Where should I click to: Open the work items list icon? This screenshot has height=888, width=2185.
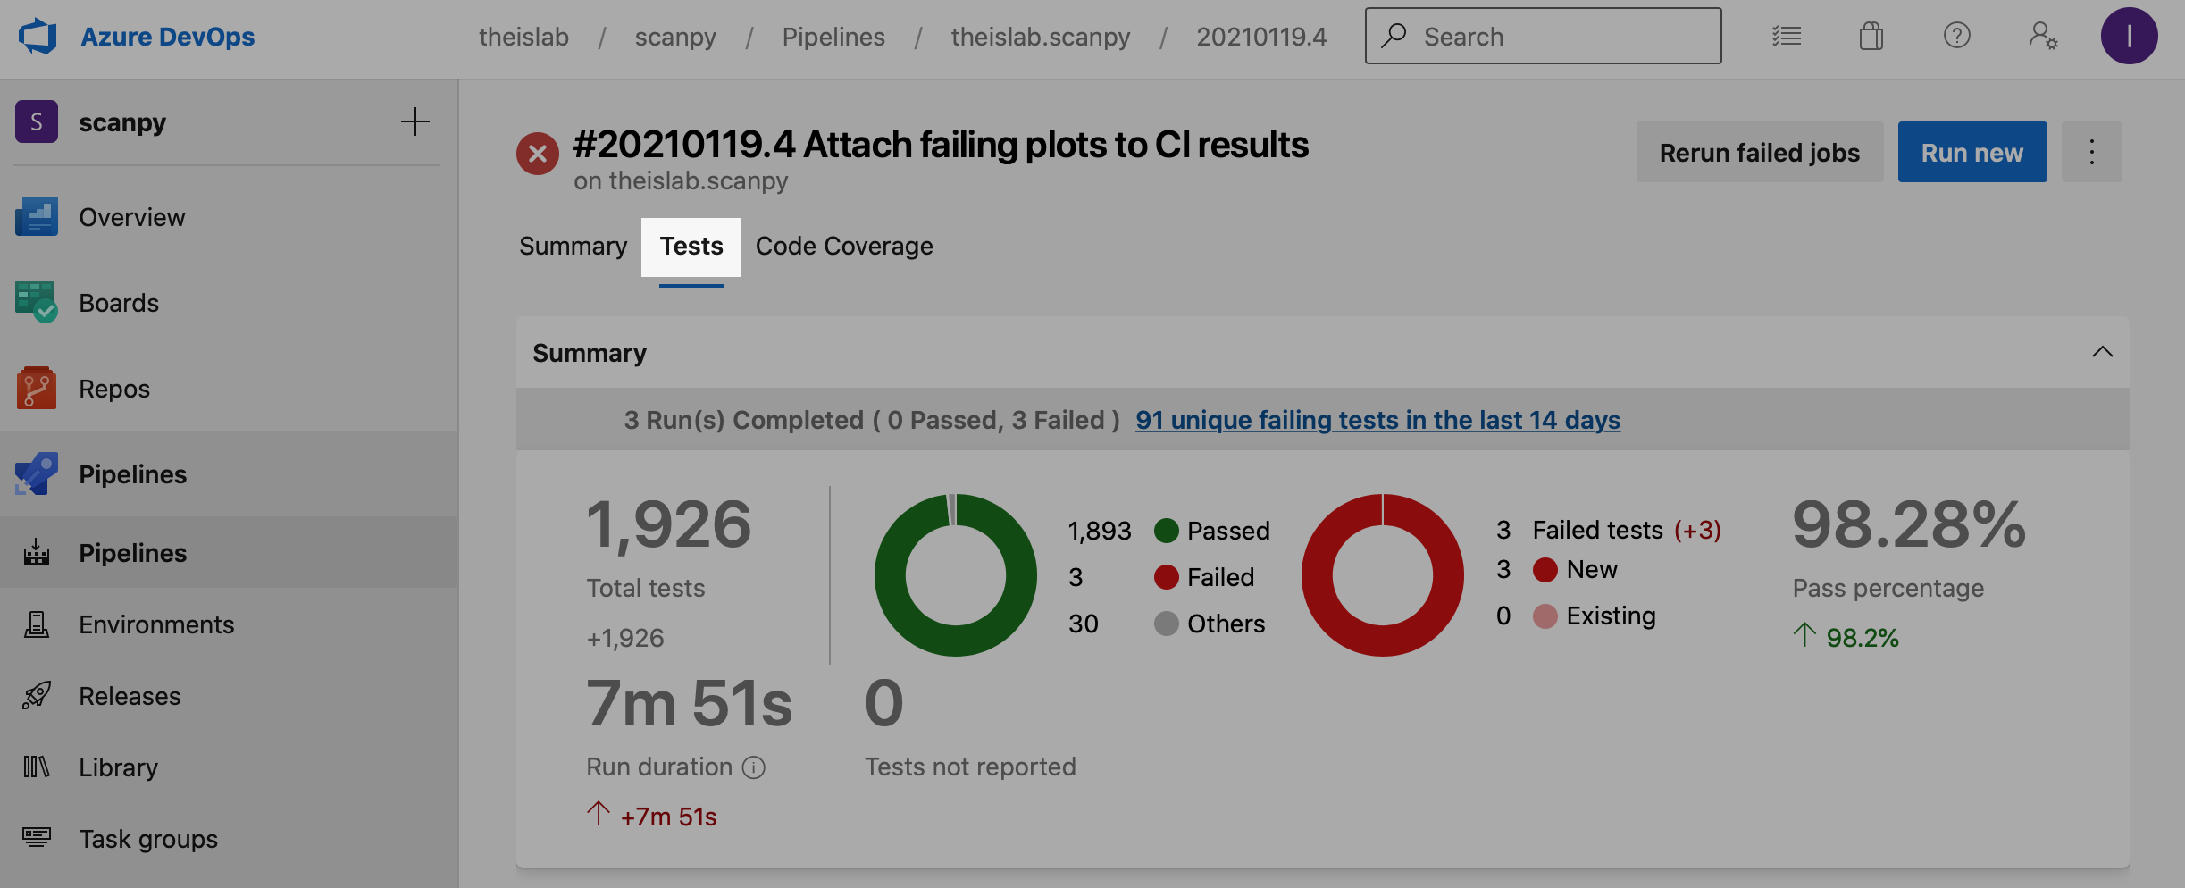(x=1787, y=37)
